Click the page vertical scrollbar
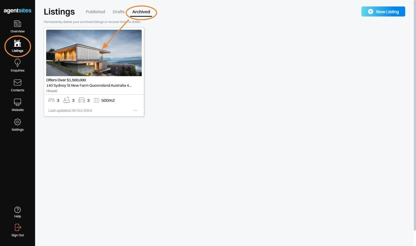The width and height of the screenshot is (416, 246). 415,116
